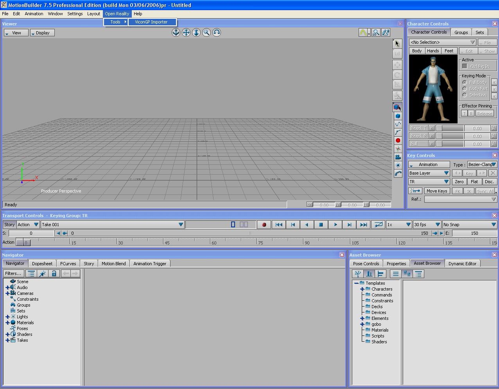Open the Settings menu

[75, 14]
